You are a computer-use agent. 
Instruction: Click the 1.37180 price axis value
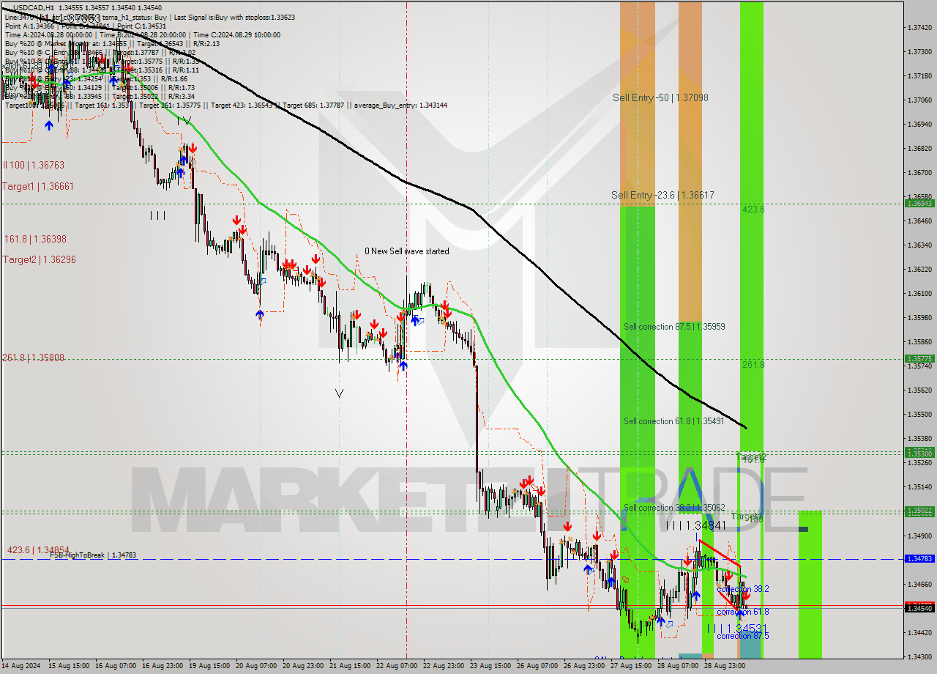919,76
